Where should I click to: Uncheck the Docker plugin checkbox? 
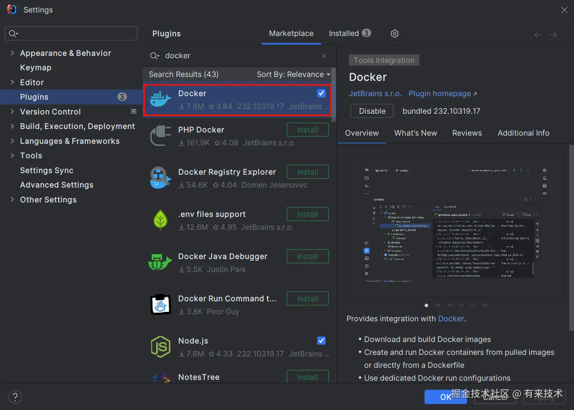321,93
